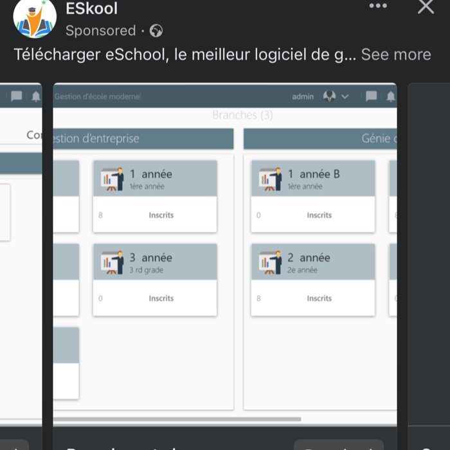Open the chat messages icon beside admin
The width and height of the screenshot is (450, 450).
click(371, 96)
